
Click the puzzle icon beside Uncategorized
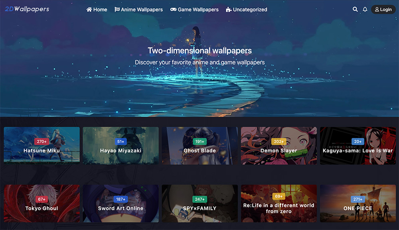tap(229, 10)
